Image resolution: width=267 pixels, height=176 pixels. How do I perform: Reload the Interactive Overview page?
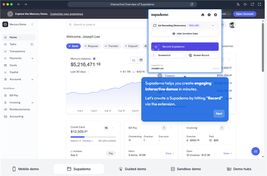pyautogui.click(x=192, y=4)
